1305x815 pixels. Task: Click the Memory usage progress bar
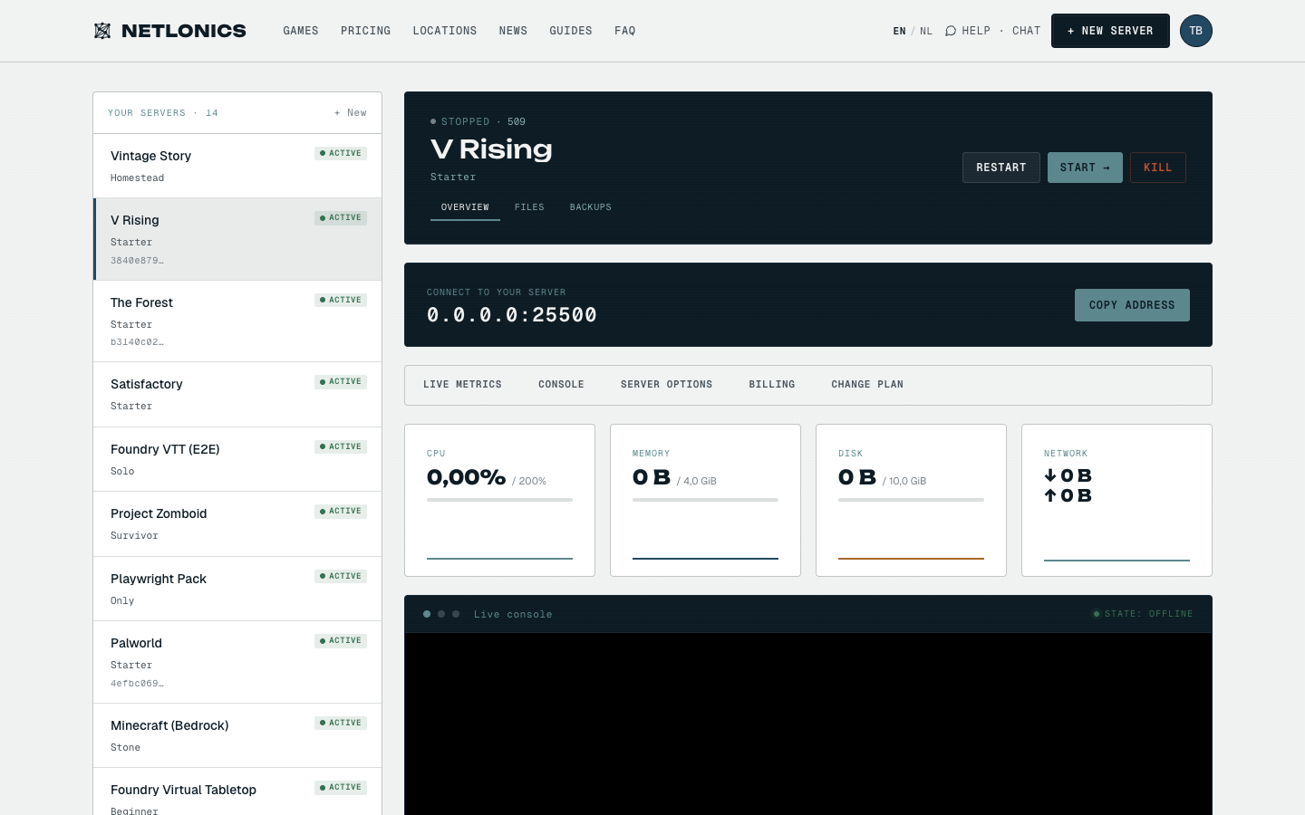point(705,500)
